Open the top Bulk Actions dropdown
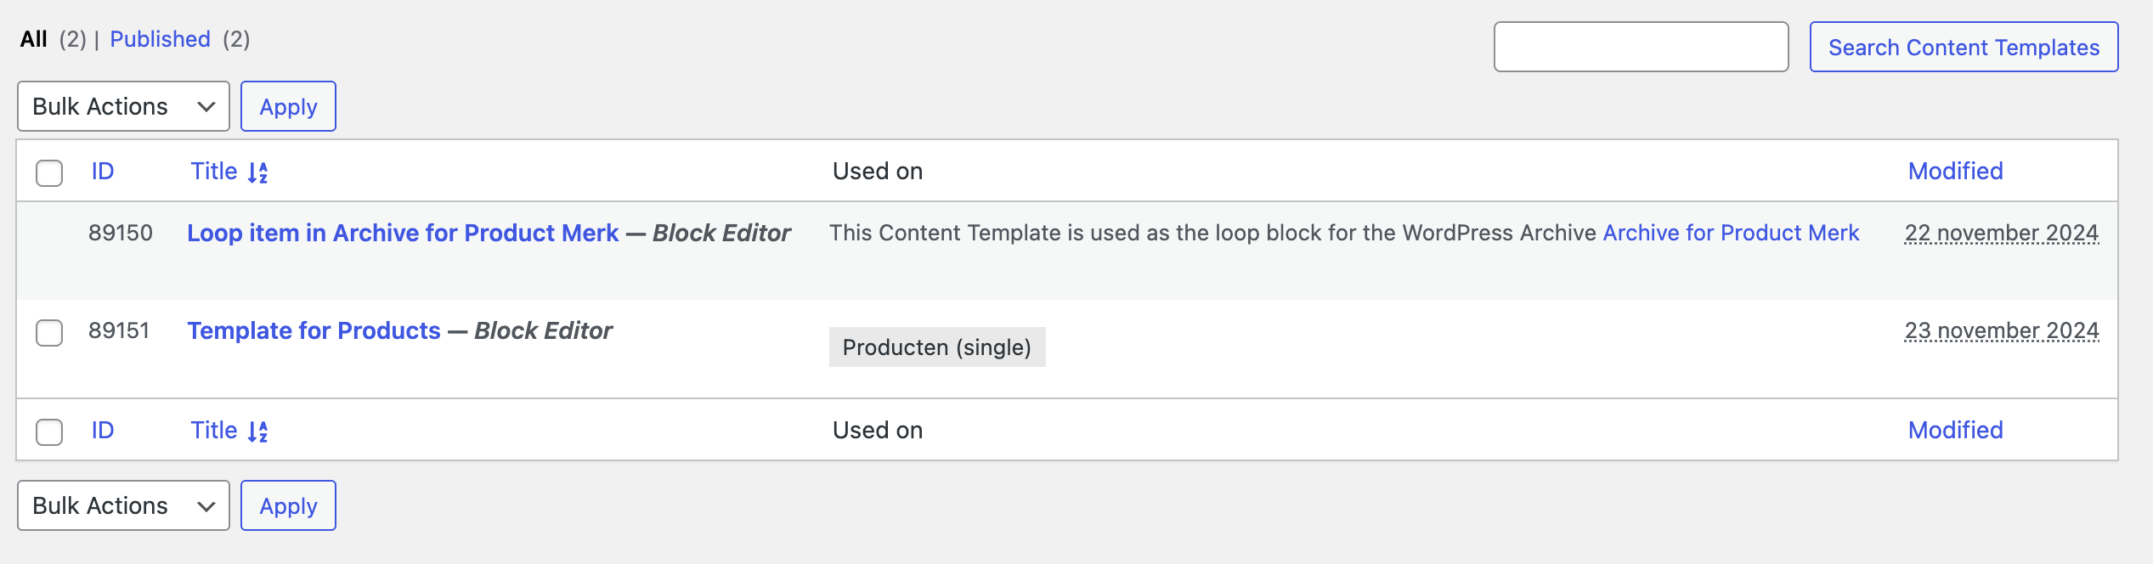Image resolution: width=2153 pixels, height=564 pixels. click(123, 106)
